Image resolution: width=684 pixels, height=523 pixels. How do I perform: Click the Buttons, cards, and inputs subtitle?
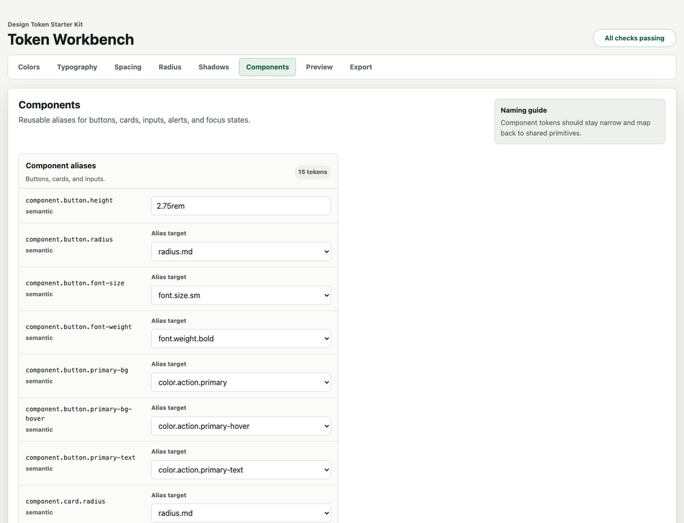[65, 179]
